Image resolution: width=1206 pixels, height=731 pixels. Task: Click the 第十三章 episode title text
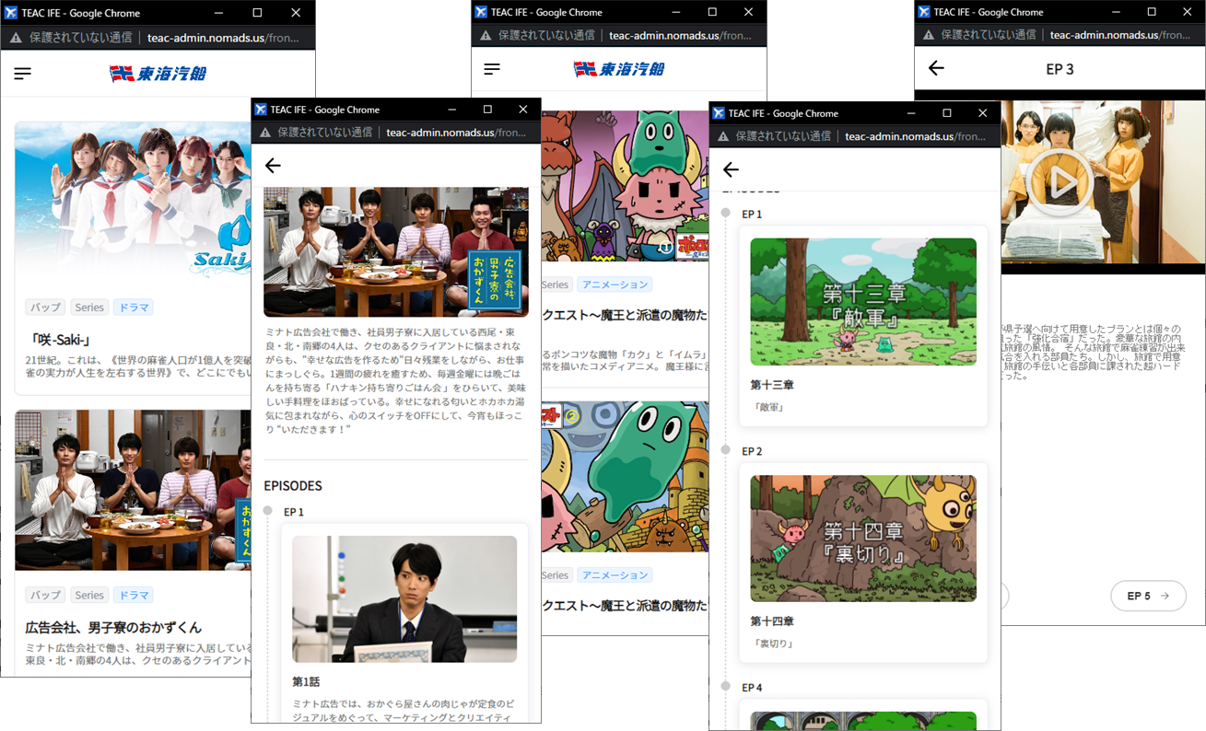772,385
